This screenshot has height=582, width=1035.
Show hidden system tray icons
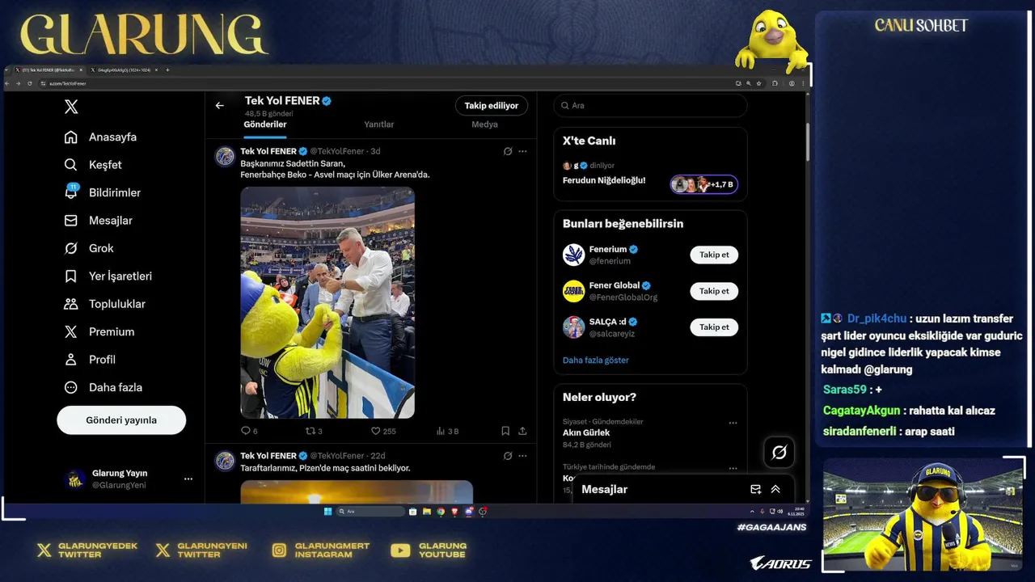pyautogui.click(x=752, y=512)
